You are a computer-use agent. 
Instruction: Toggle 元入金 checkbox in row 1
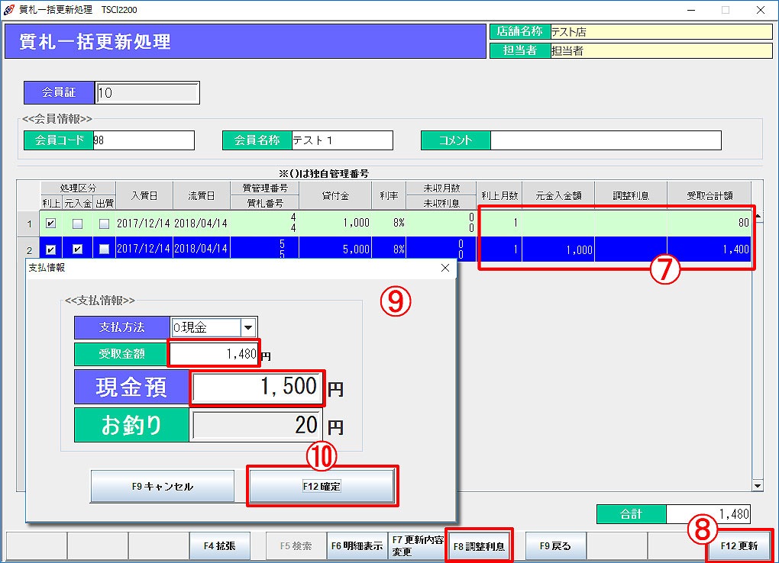pyautogui.click(x=77, y=224)
